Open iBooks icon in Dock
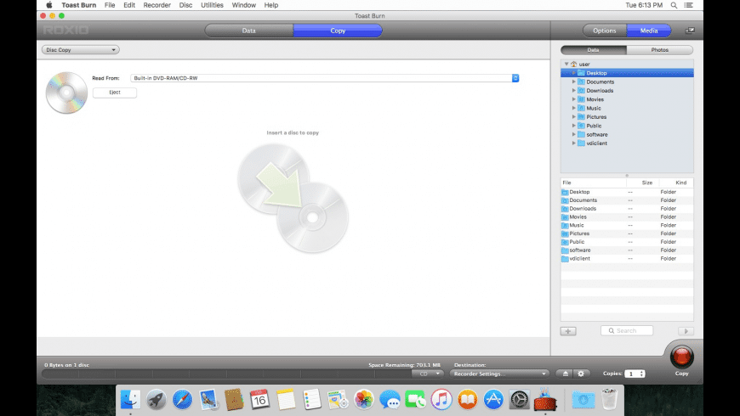 [x=468, y=400]
